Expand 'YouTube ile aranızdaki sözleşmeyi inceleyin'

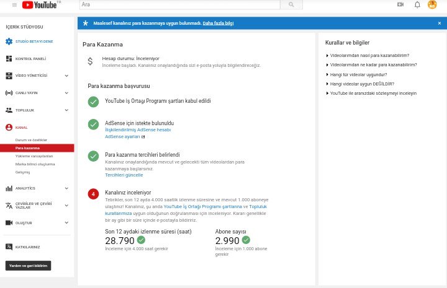pyautogui.click(x=371, y=94)
